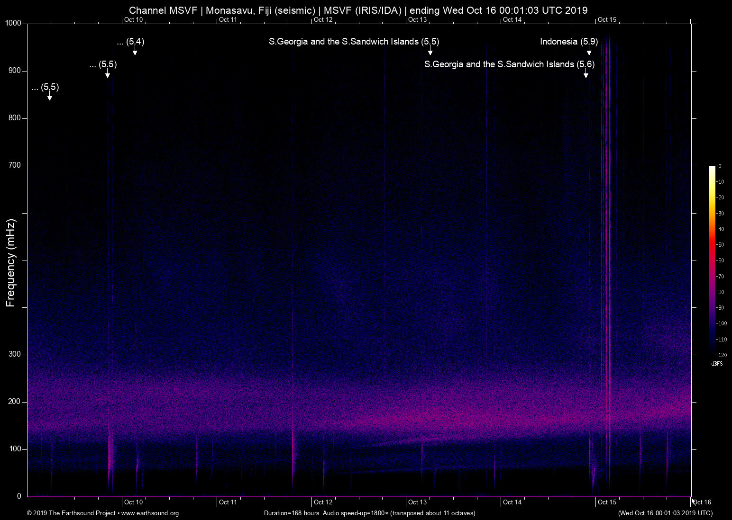Image resolution: width=732 pixels, height=520 pixels.
Task: Open the www.earthsound.org link
Action: pyautogui.click(x=150, y=513)
